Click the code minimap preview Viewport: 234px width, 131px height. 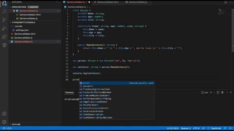click(x=224, y=12)
